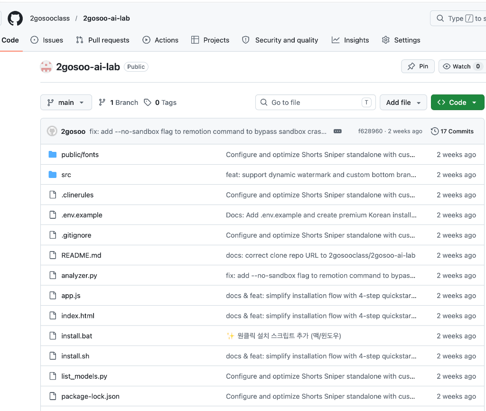Expand the commit message ellipsis button
486x411 pixels.
337,131
